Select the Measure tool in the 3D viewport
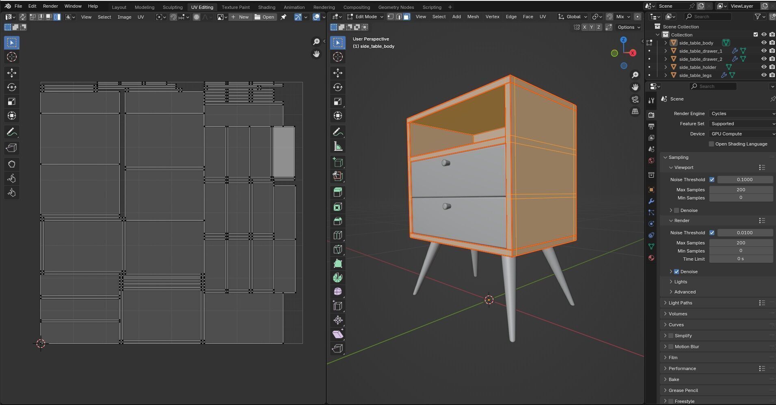Screen dimensions: 776x405 pyautogui.click(x=338, y=146)
